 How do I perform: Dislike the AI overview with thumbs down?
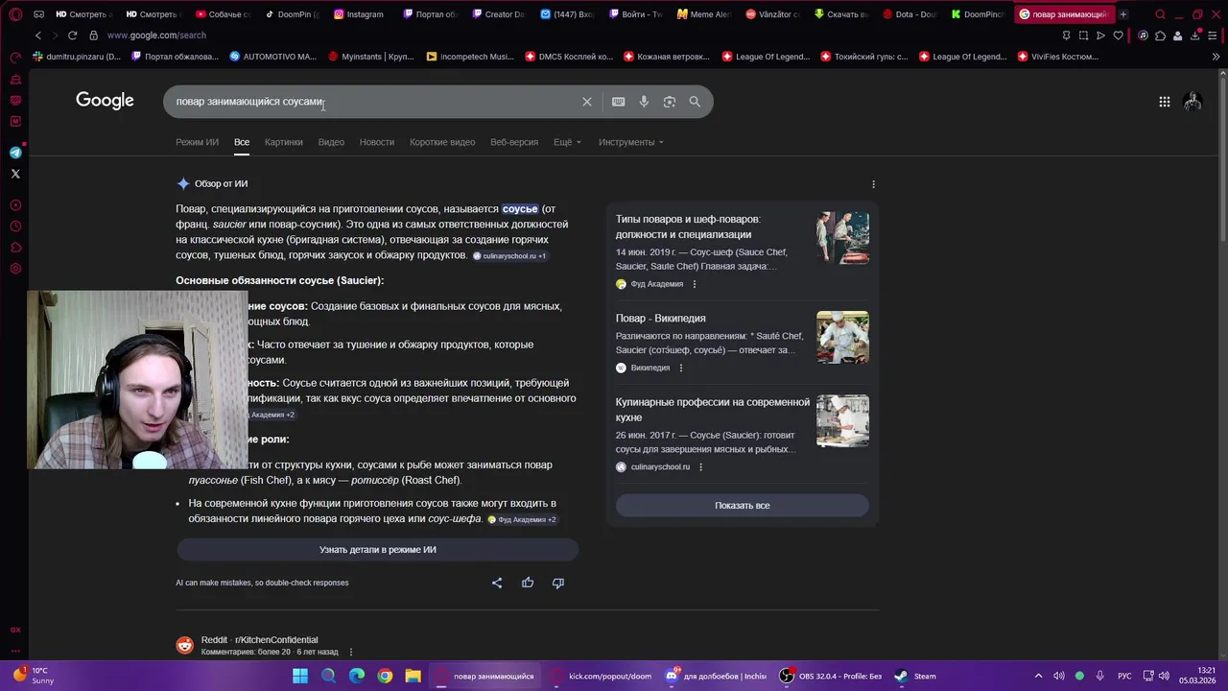coord(558,583)
